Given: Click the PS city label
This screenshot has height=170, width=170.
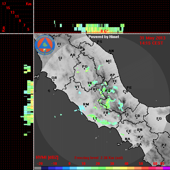Looking at the screenshot, I should [x=100, y=42].
